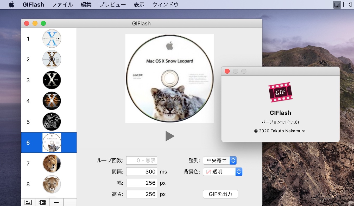The height and width of the screenshot is (206, 354).
Task: Open the Apple menu
Action: click(11, 4)
